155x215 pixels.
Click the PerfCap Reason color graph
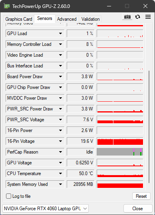coord(120,152)
